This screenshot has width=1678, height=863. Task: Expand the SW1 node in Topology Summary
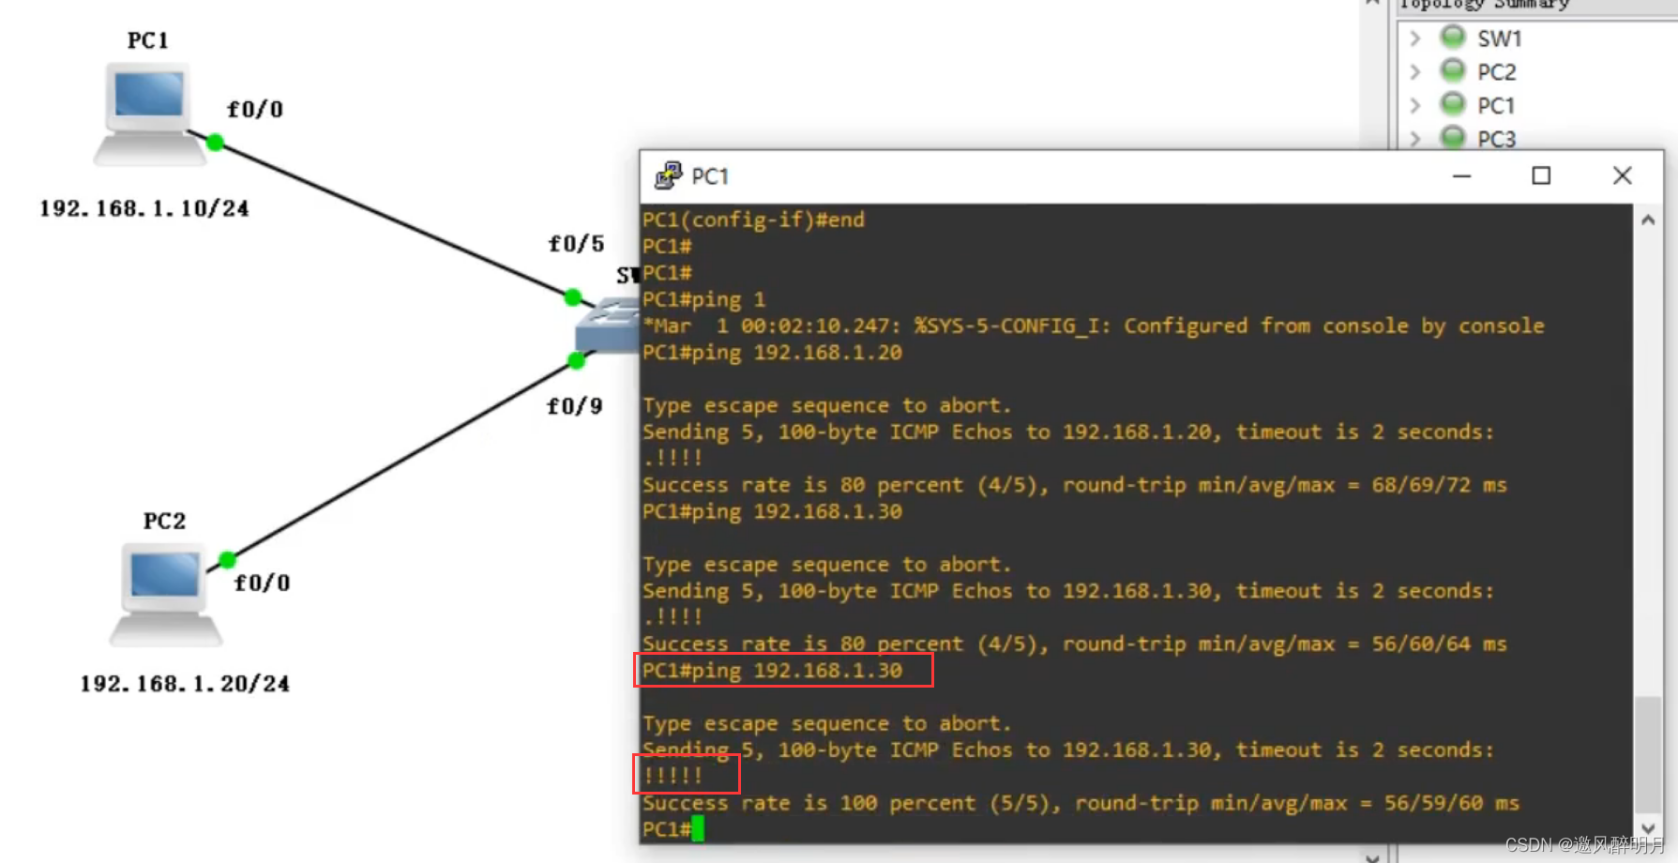pyautogui.click(x=1415, y=38)
